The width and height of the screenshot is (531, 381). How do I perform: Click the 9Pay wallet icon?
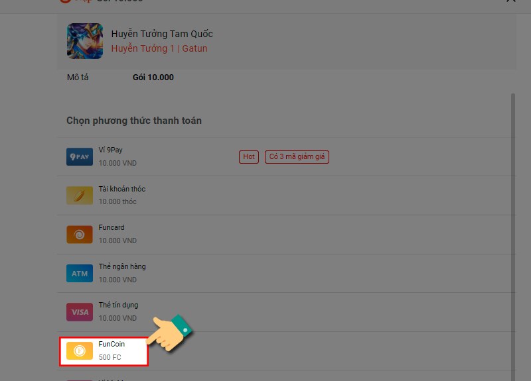click(80, 156)
